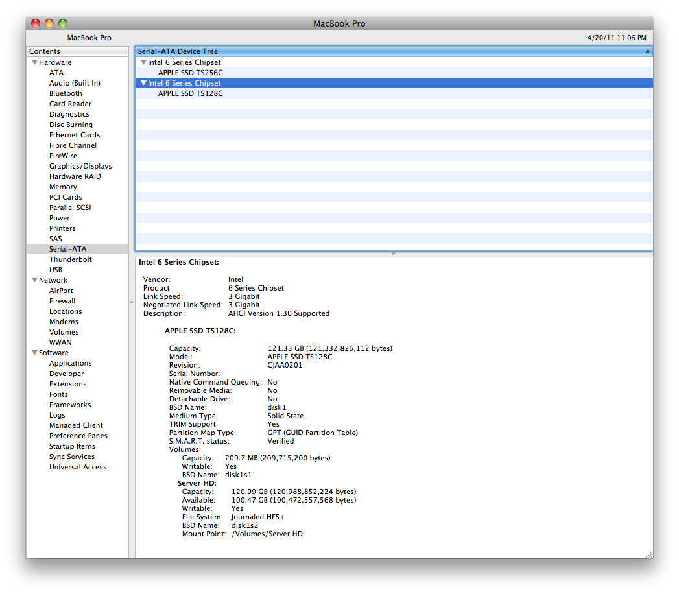Open Thunderbolt in the sidebar

pyautogui.click(x=71, y=260)
